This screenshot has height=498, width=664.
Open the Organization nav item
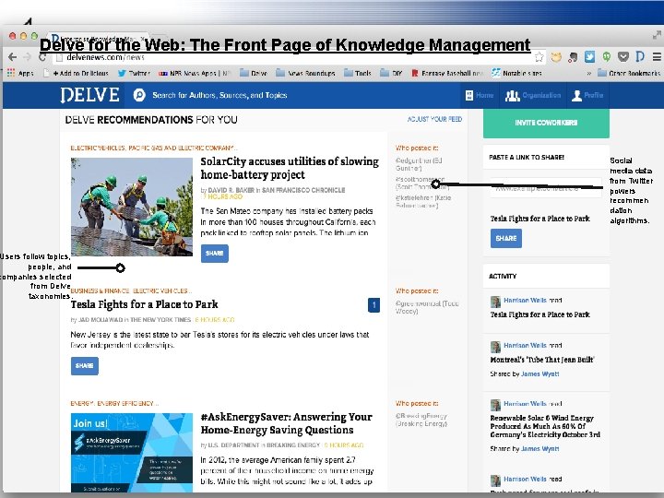(x=533, y=95)
